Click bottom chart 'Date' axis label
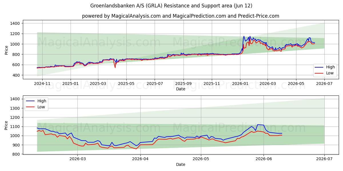This screenshot has width=343, height=171. tap(181, 164)
